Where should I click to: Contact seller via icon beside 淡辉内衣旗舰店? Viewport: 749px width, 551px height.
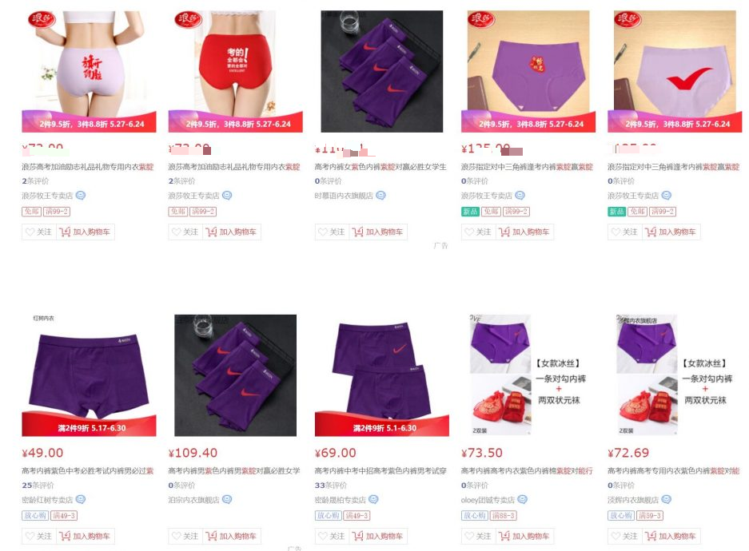pos(666,499)
